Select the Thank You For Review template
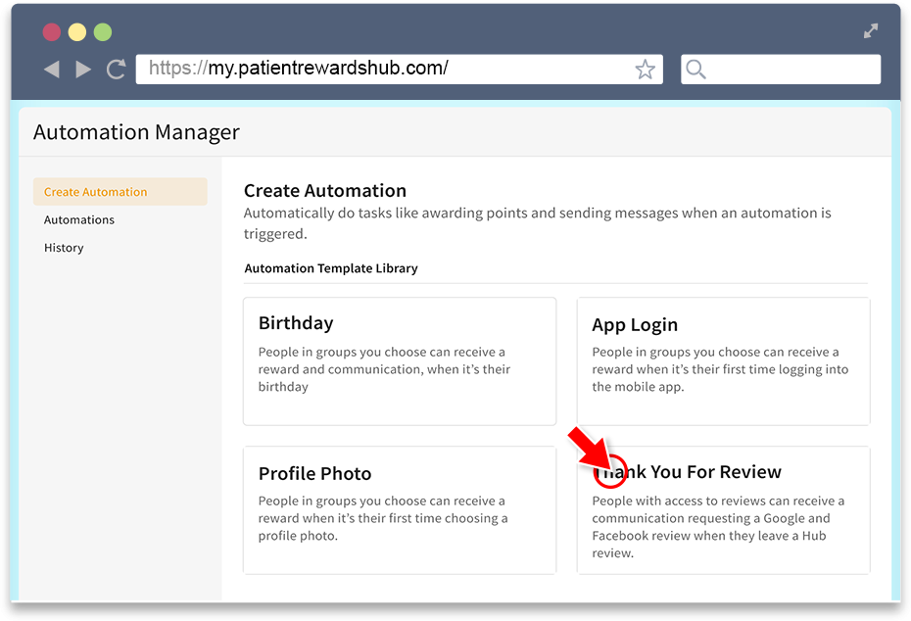Screen dimensions: 911x621 [x=723, y=510]
